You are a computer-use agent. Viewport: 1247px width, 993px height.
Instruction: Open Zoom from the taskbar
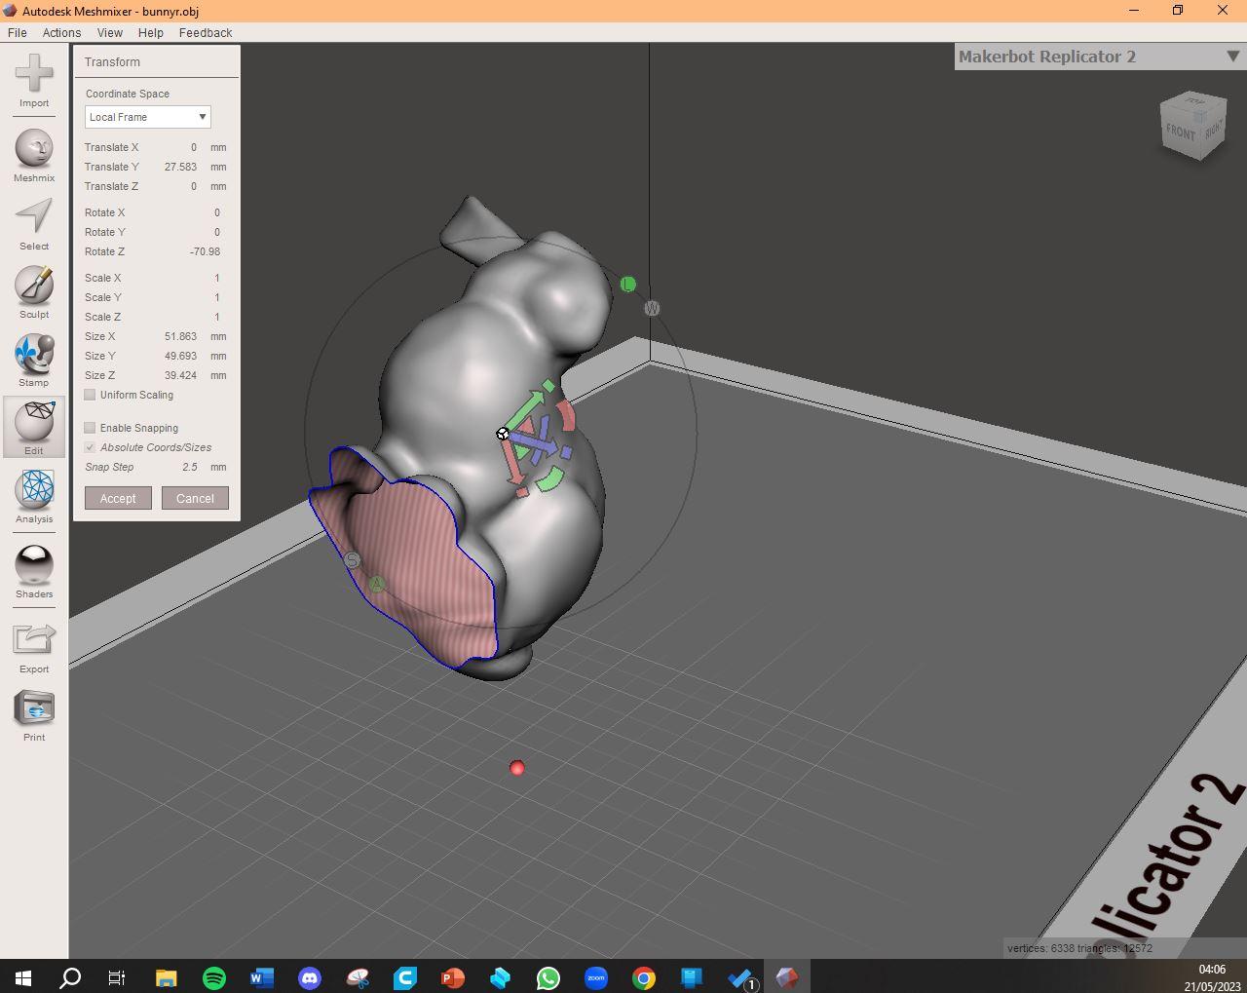pyautogui.click(x=596, y=977)
